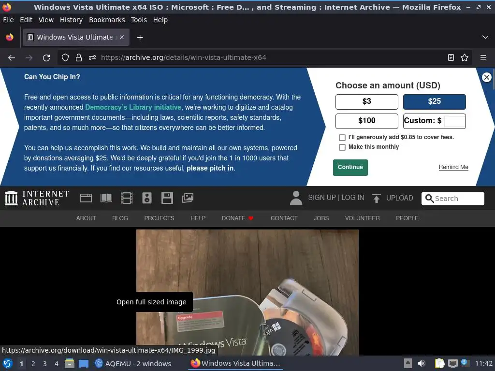Viewport: 495px width, 371px height.
Task: Open the volume speaker tray icon
Action: tap(422, 363)
